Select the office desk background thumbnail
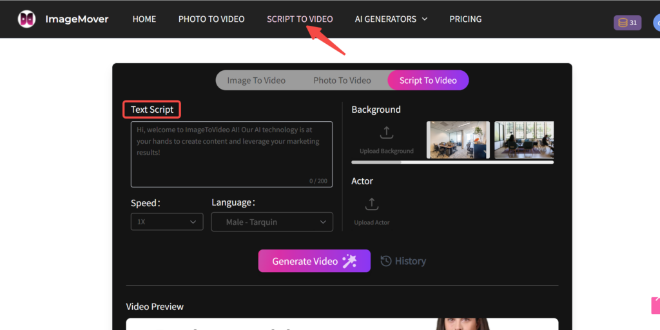The height and width of the screenshot is (330, 660). pyautogui.click(x=458, y=140)
